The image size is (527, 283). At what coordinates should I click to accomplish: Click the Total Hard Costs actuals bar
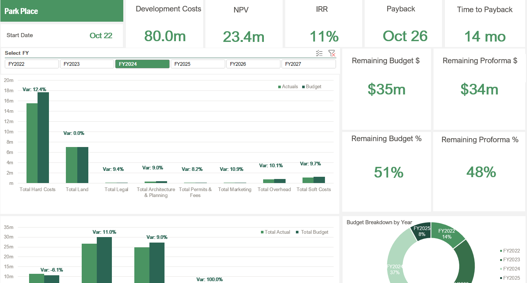click(x=31, y=143)
